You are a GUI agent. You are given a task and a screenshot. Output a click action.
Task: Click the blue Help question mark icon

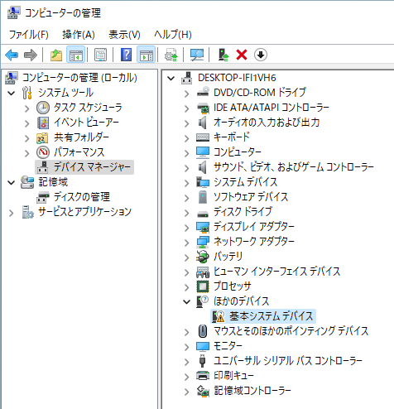[127, 55]
